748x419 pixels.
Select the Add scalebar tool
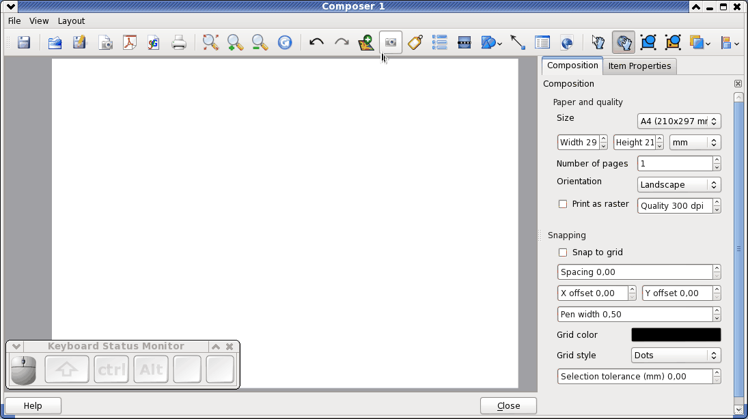pos(464,42)
